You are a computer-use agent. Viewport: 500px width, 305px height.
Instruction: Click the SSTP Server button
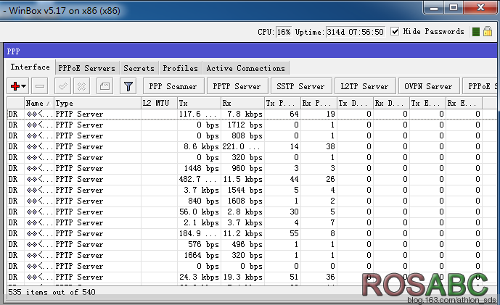click(x=300, y=86)
